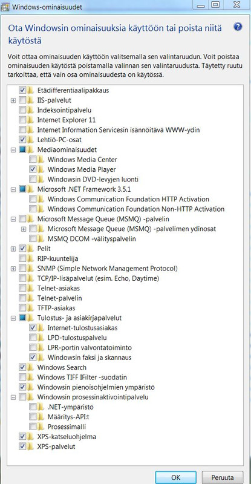The height and width of the screenshot is (484, 251).
Task: Collapse the Microsoft .NET Framework 3.5.1 node
Action: [13, 189]
